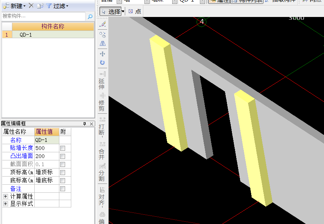The image size is (324, 224).
Task: Click the move tool cross-arrows icon
Action: (x=102, y=54)
